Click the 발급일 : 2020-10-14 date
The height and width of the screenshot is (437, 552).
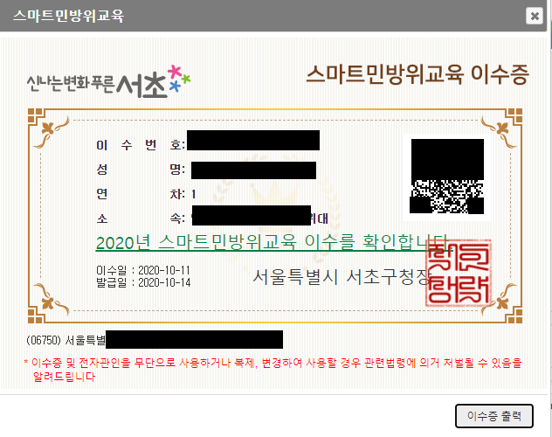143,282
